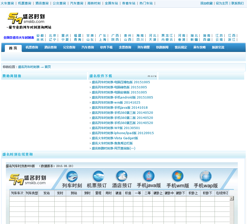Viewport: 247px width, 224px height.
Task: Open 盛名列车时刻表·手机S60第五版 link
Action: click(x=122, y=123)
